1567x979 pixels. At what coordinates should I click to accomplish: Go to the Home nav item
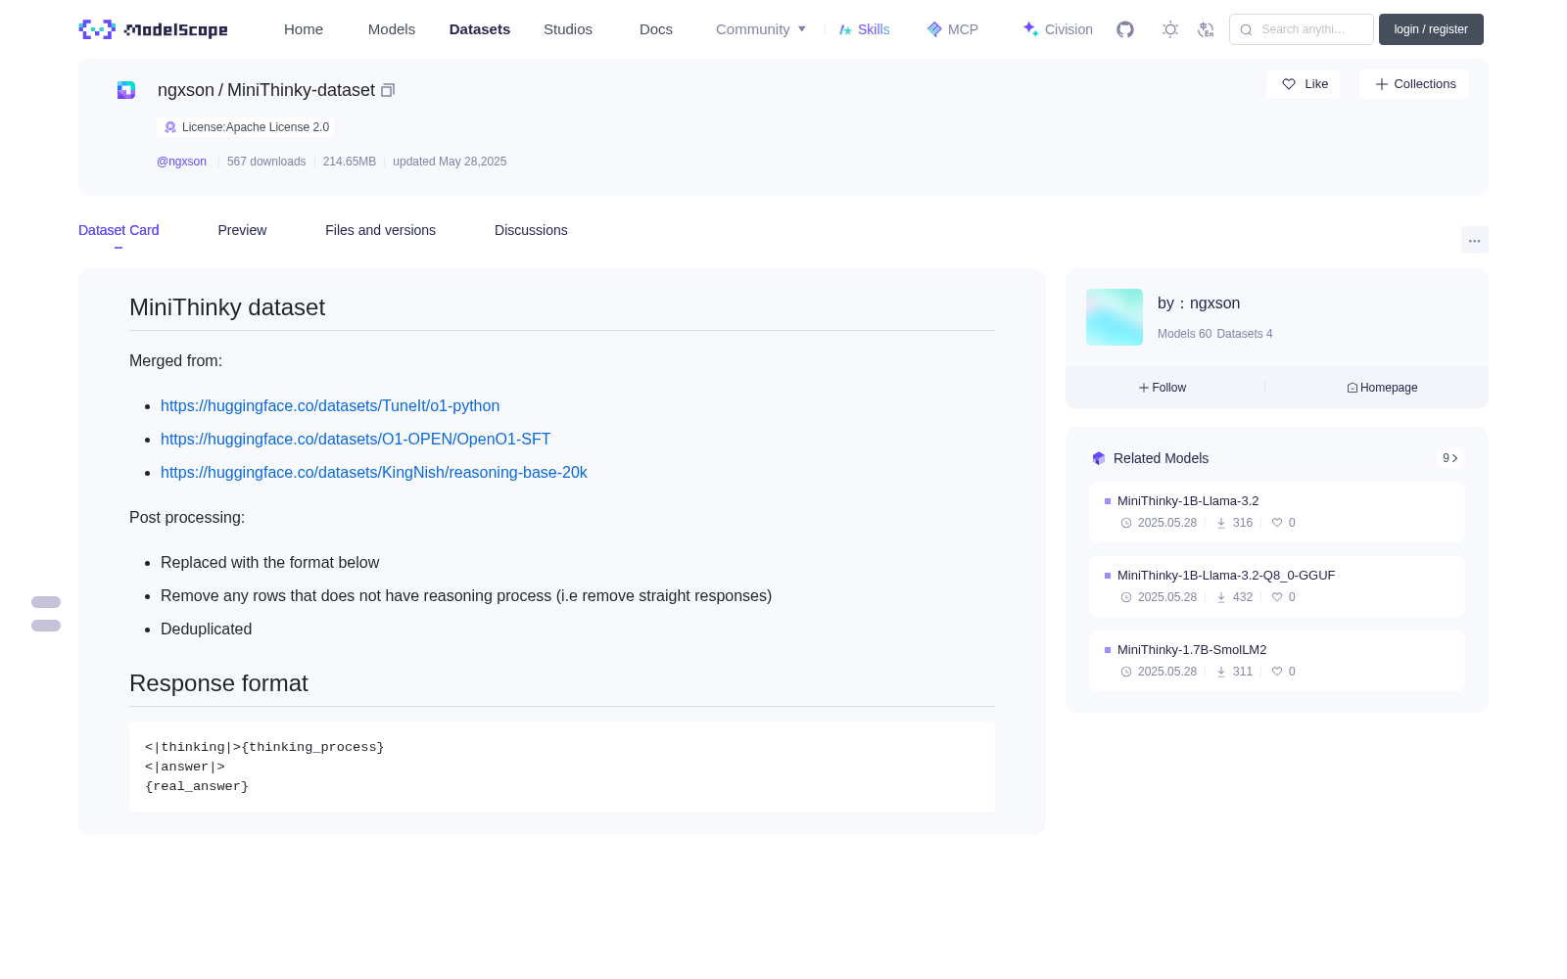click(x=304, y=29)
